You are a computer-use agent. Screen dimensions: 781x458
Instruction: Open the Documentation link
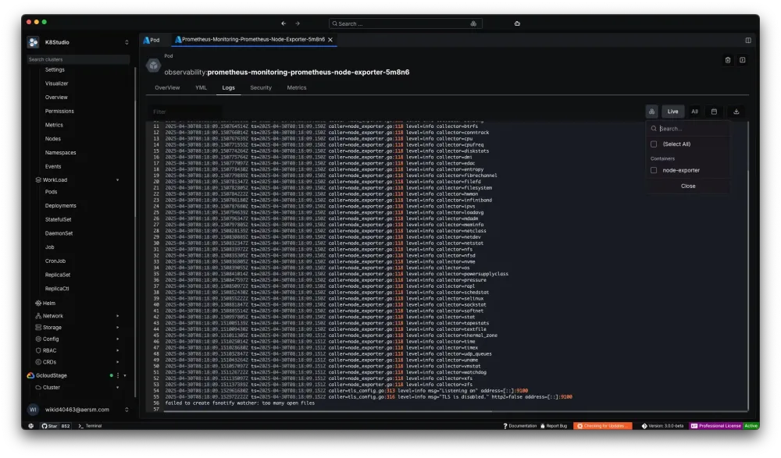(522, 426)
